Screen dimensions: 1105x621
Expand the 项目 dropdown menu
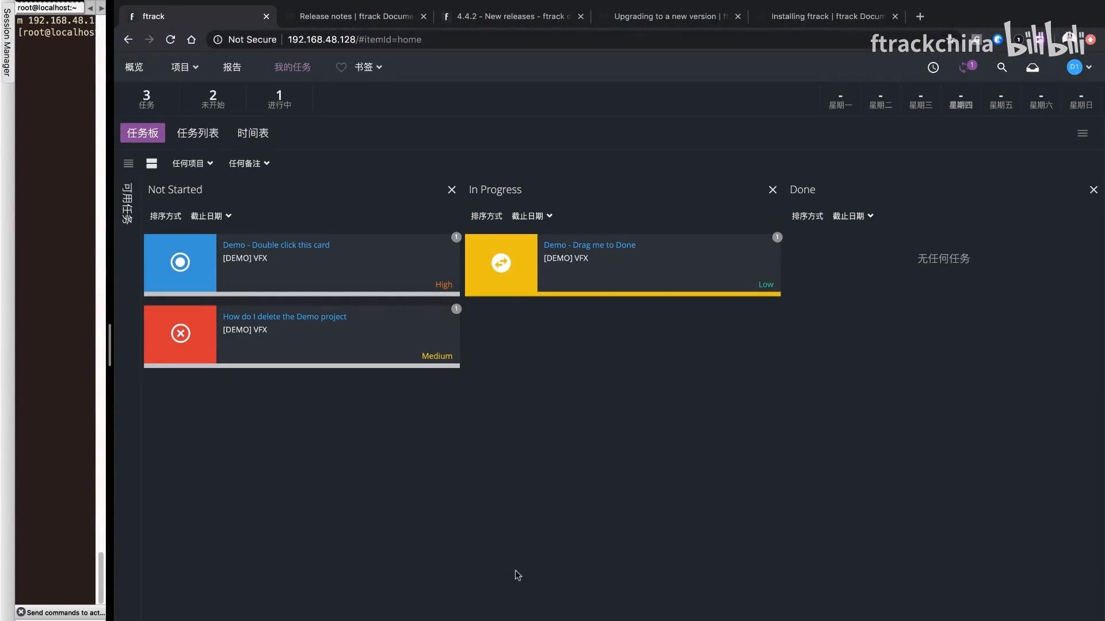pyautogui.click(x=184, y=67)
